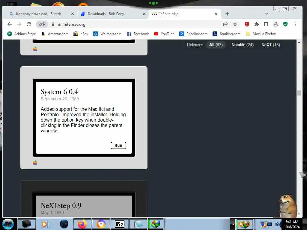This screenshot has height=230, width=307.
Task: Open the user profile icon
Action: [x=276, y=24]
